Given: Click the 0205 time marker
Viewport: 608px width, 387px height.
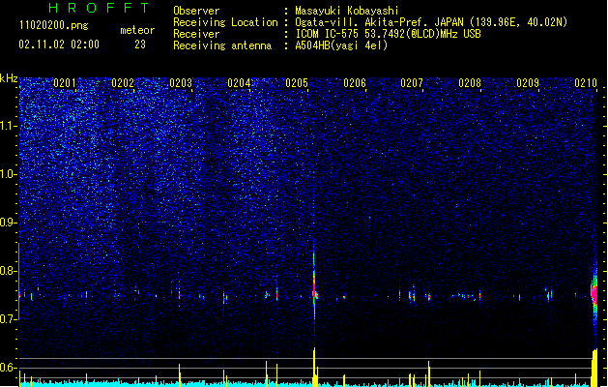Looking at the screenshot, I should 297,83.
